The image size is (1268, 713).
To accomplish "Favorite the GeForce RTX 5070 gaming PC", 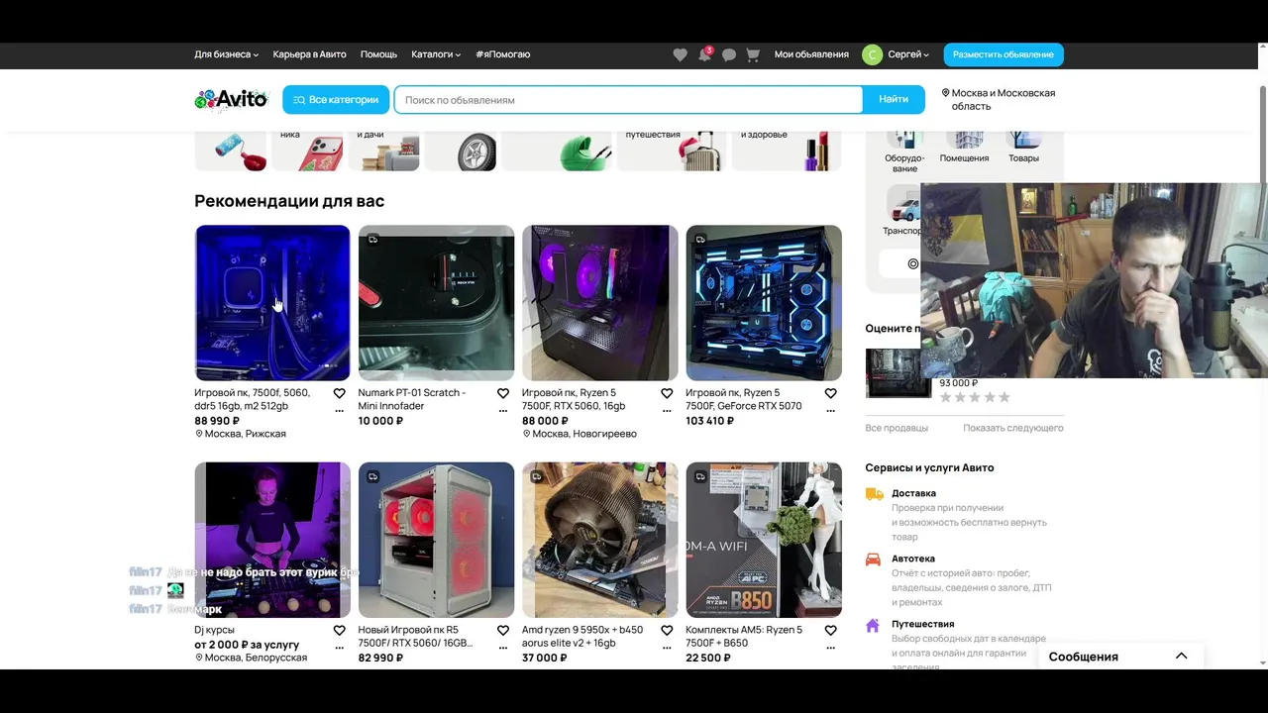I will point(830,393).
